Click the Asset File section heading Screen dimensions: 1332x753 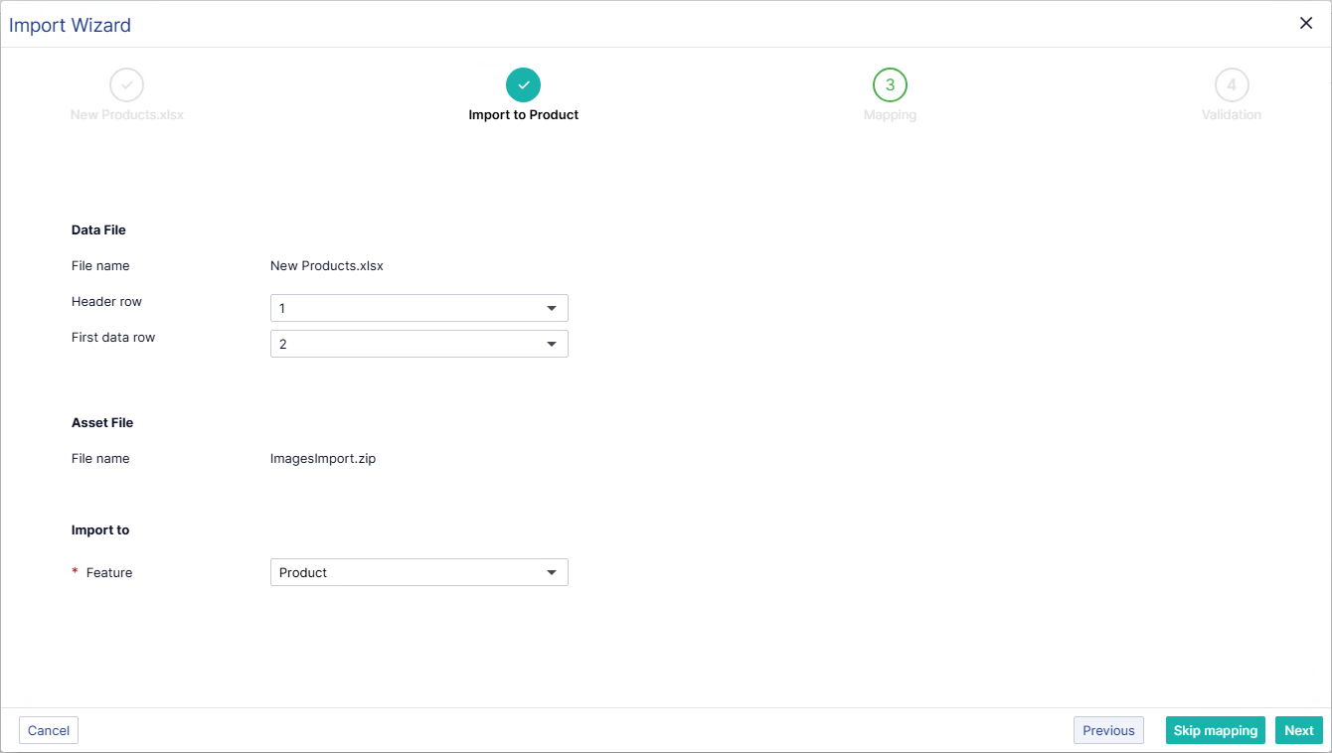click(102, 423)
